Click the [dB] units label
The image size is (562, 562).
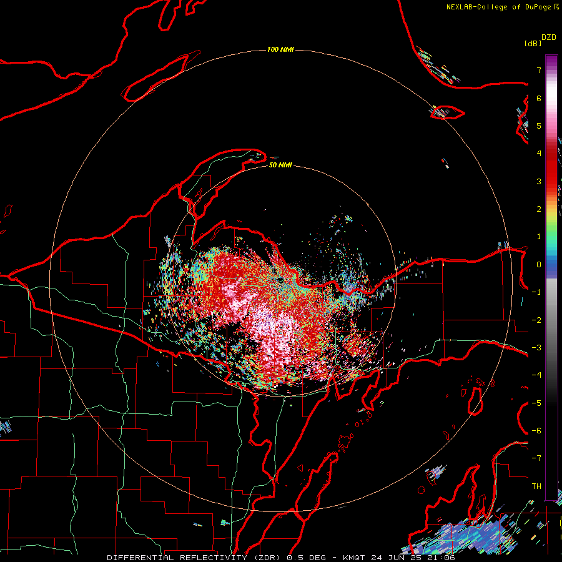pyautogui.click(x=533, y=43)
